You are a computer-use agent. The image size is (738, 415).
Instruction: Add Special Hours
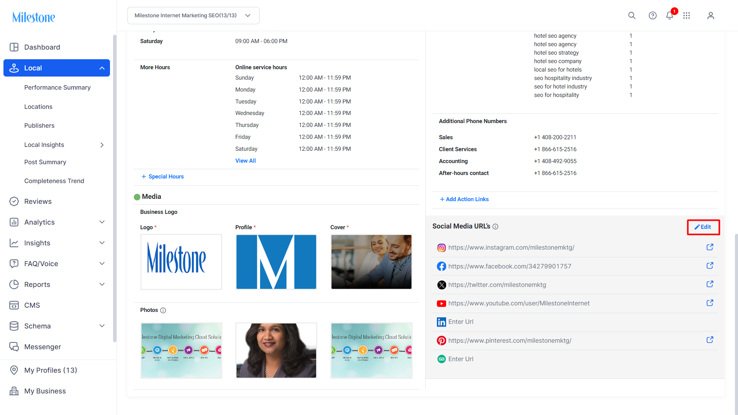tap(163, 177)
